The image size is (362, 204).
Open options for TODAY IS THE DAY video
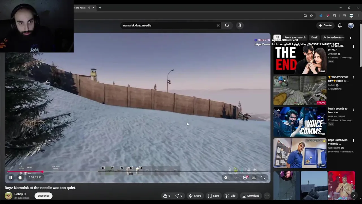click(x=353, y=78)
